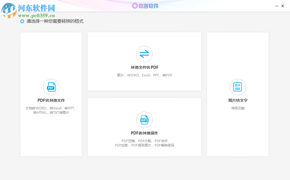The width and height of the screenshot is (290, 180).
Task: Select PDF加密 under PDF的其他操作
Action: coord(121,145)
